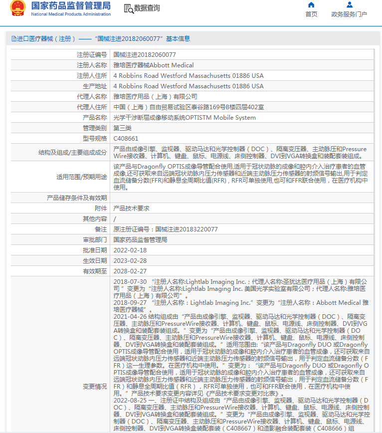Click the 适用范围/预期用途 label
The height and width of the screenshot is (433, 382).
82,177
